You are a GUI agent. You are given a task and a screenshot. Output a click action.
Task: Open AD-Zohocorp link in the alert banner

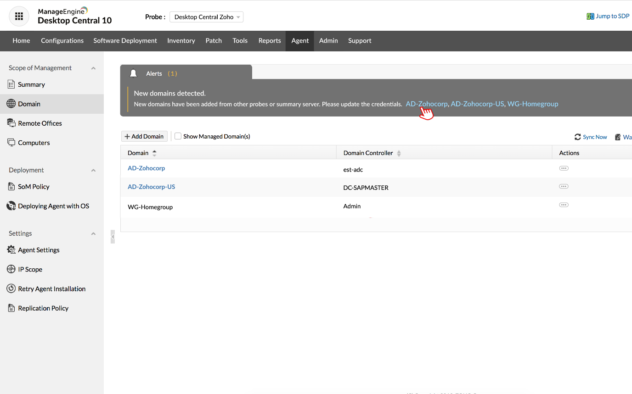tap(426, 104)
